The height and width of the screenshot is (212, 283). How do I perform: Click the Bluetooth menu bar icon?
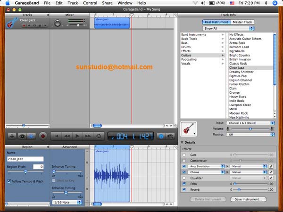[x=266, y=3]
